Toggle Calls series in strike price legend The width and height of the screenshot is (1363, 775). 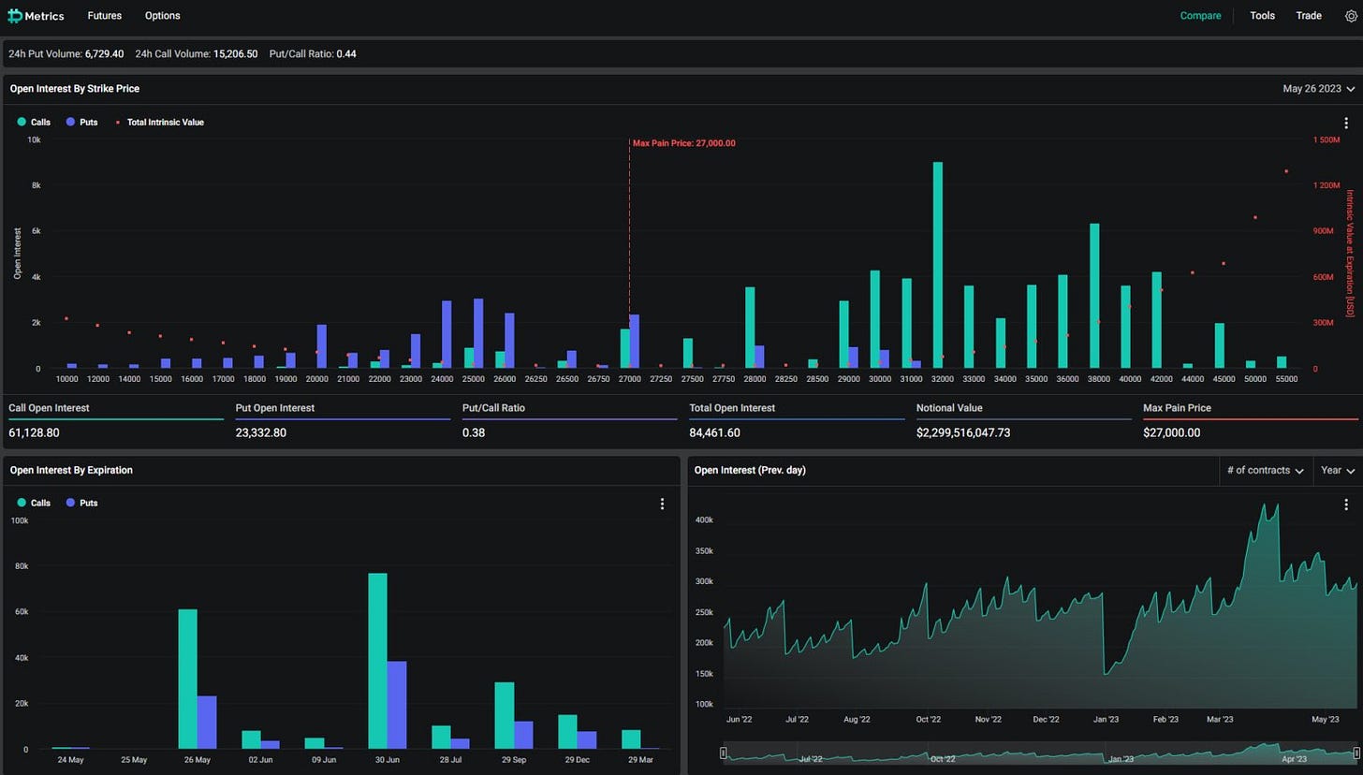(34, 123)
